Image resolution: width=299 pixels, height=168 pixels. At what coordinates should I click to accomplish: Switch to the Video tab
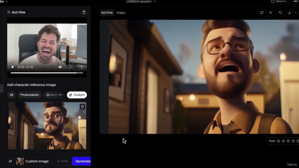tap(121, 13)
